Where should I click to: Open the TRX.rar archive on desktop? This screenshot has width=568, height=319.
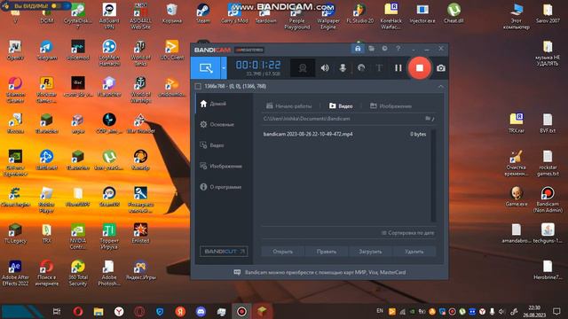point(517,123)
